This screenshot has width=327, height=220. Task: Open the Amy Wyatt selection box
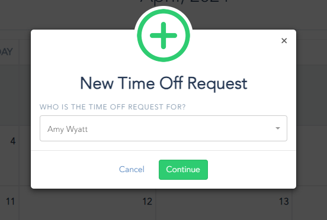(x=163, y=128)
